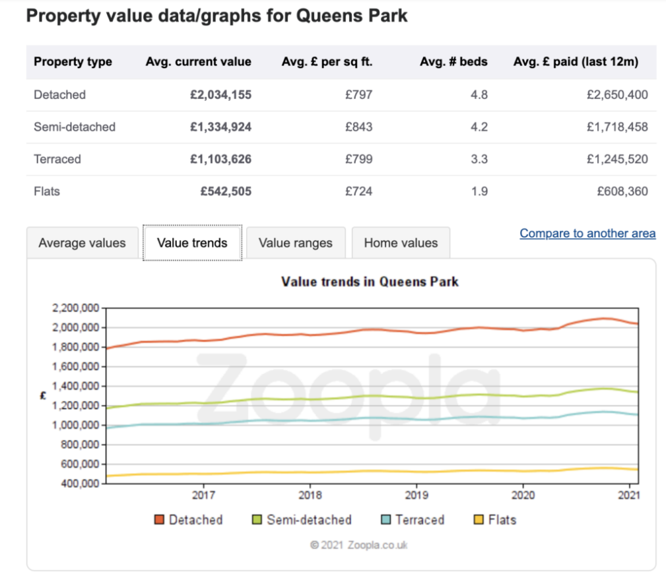This screenshot has width=666, height=576.
Task: Click the Property type column header
Action: coord(73,62)
